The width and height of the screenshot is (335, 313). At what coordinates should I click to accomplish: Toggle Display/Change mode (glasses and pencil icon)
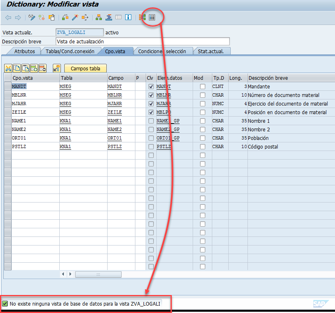(32, 17)
